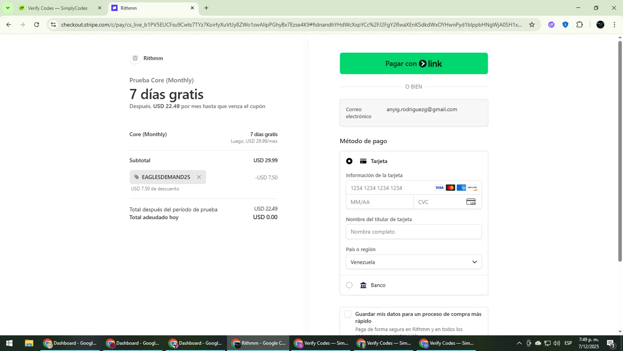Go back to previous page
623x351 pixels.
(9, 25)
